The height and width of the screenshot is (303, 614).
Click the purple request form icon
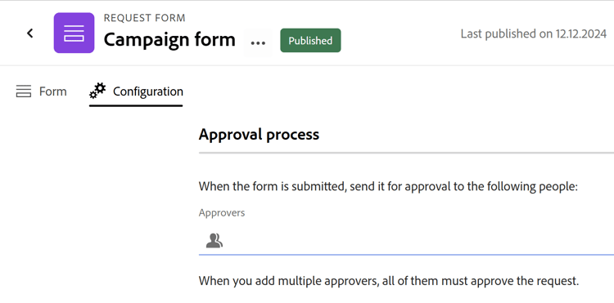(x=74, y=33)
